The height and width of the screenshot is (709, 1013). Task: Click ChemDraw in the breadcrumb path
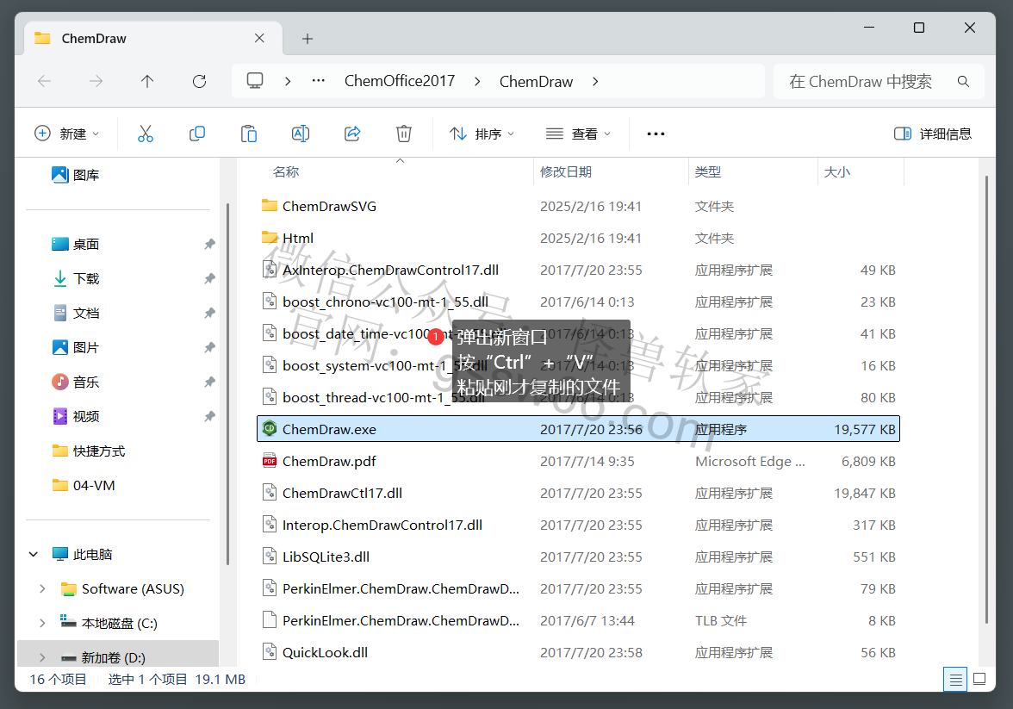[536, 82]
